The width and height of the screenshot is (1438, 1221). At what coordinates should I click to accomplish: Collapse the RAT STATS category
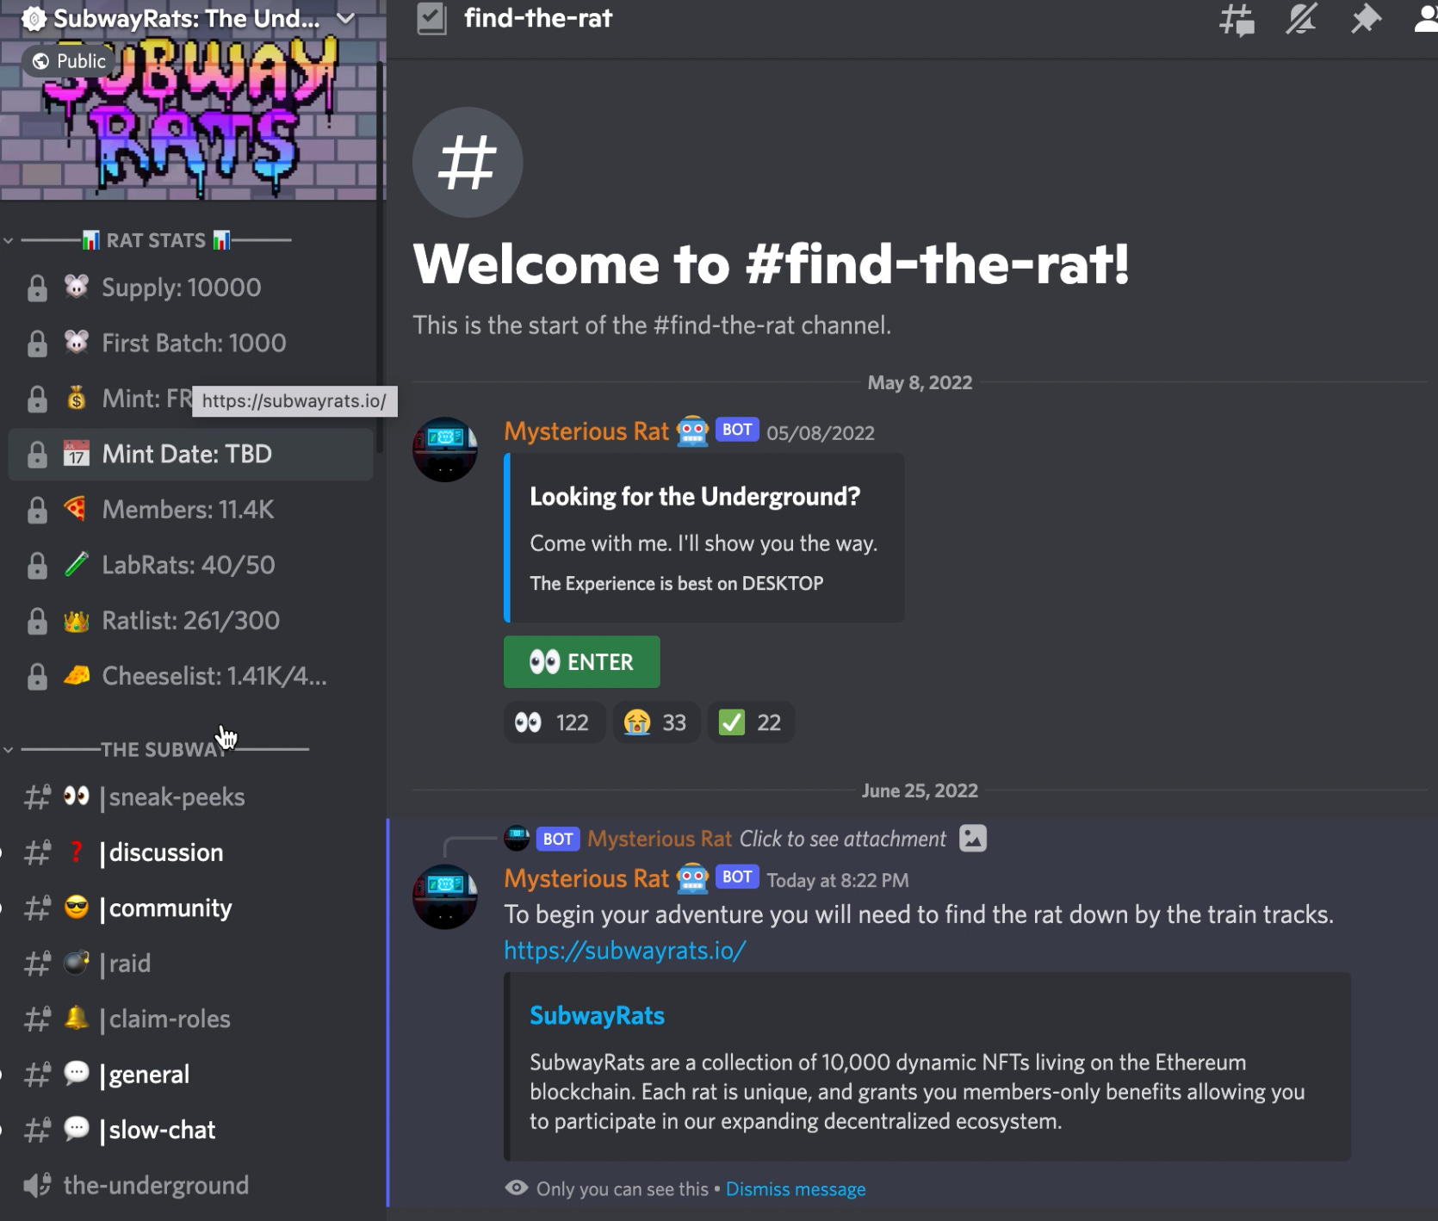[x=156, y=240]
